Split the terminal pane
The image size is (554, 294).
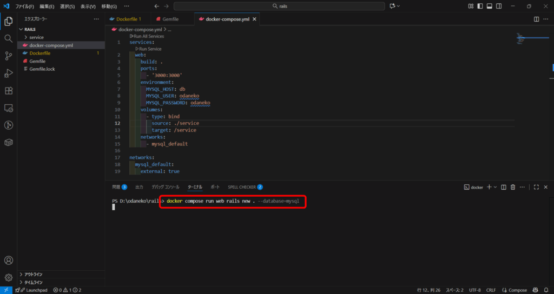click(x=504, y=187)
